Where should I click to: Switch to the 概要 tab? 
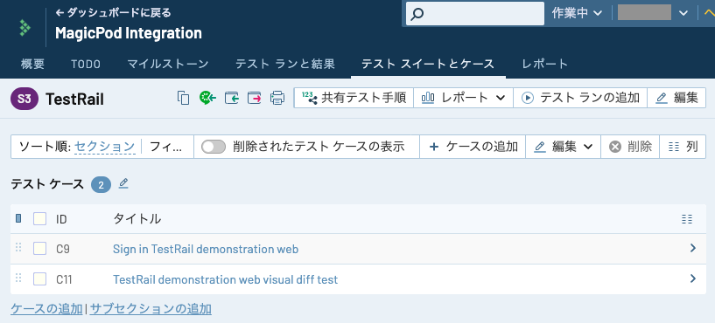click(x=33, y=64)
